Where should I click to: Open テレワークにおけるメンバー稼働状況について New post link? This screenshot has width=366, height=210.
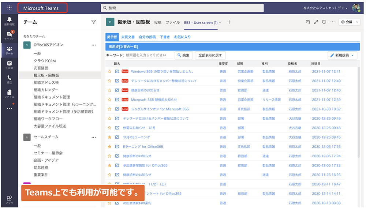click(164, 81)
